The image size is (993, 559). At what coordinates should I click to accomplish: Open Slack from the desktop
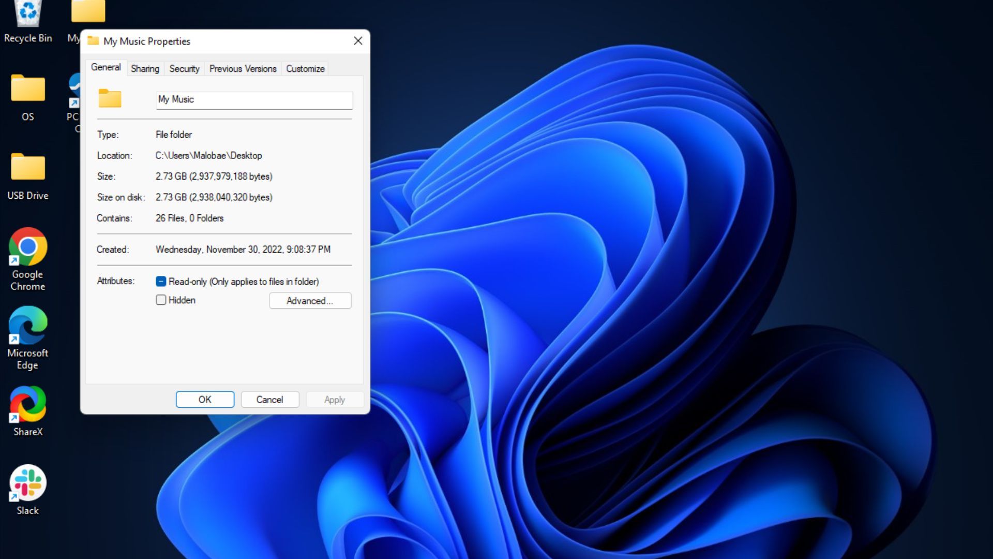(27, 486)
